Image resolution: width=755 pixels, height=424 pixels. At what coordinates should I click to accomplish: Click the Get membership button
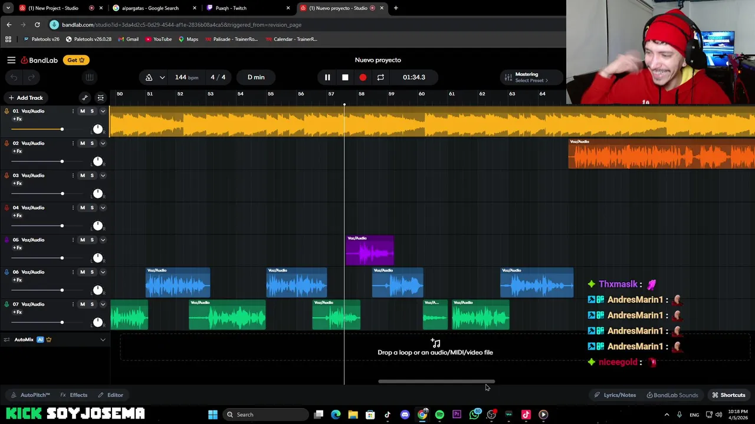75,60
